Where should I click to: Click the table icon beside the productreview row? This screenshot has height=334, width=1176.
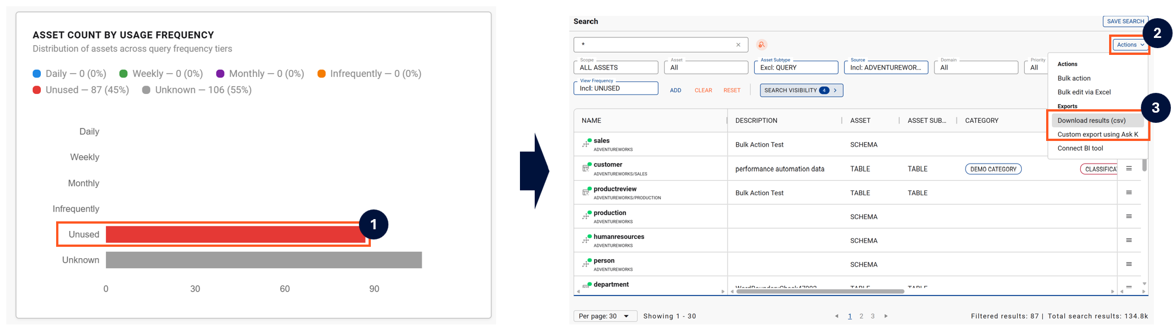click(x=586, y=192)
